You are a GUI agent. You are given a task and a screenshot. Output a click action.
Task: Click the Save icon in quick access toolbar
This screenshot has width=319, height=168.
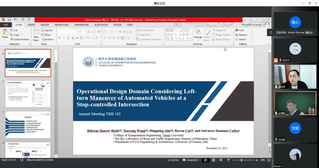click(9, 20)
